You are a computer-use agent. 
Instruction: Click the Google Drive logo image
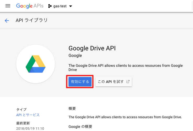(x=36, y=64)
